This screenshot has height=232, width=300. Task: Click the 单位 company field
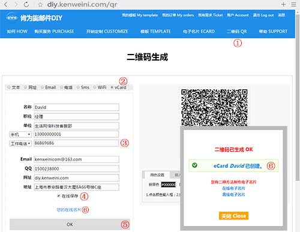click(x=76, y=126)
